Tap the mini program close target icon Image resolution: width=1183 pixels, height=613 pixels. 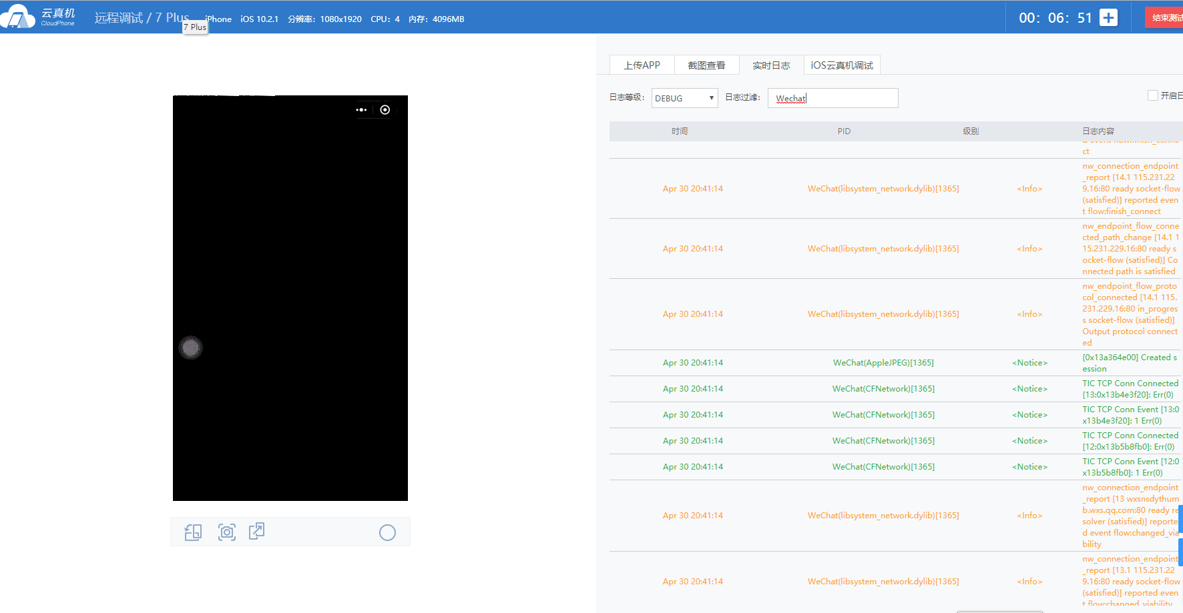point(385,110)
